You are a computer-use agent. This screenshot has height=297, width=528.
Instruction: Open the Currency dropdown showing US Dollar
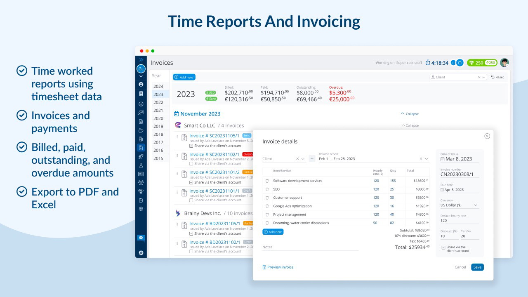click(x=459, y=205)
